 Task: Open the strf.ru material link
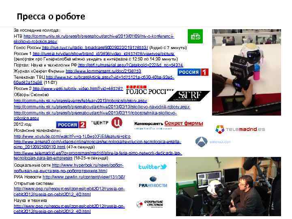[x=131, y=65]
